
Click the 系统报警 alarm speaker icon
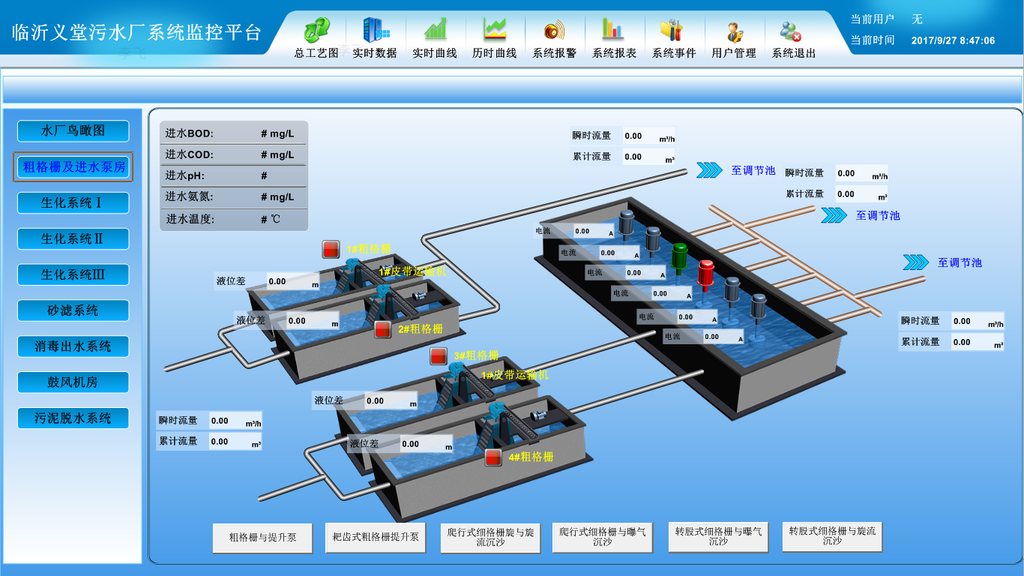554,31
